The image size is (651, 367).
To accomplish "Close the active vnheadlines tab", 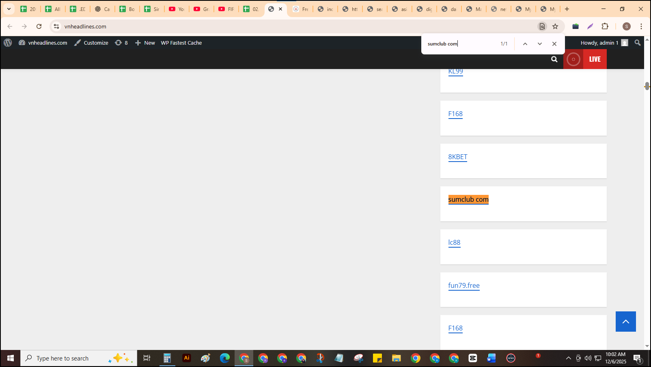I will point(280,9).
